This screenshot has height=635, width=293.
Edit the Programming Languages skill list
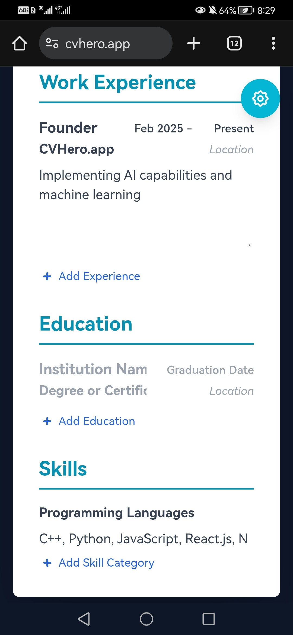143,539
